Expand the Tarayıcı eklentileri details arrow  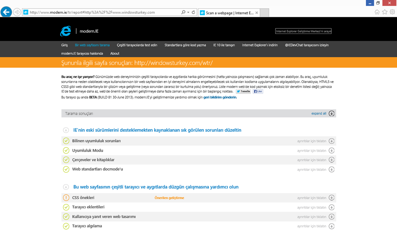331,207
